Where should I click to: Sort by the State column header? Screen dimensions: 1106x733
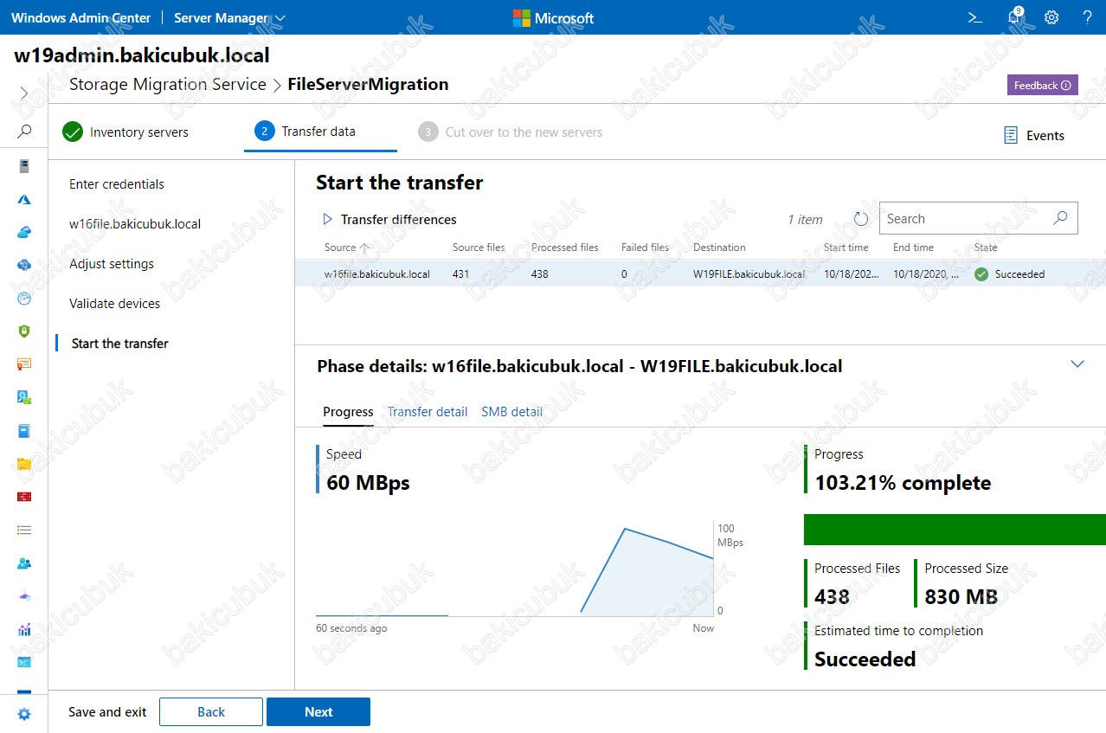point(986,248)
